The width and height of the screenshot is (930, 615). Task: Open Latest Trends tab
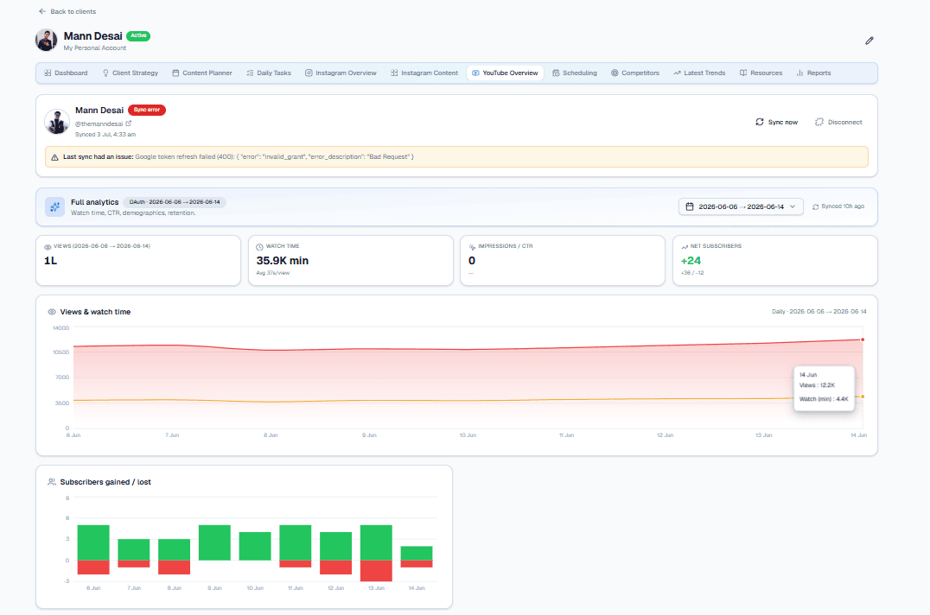tap(698, 73)
